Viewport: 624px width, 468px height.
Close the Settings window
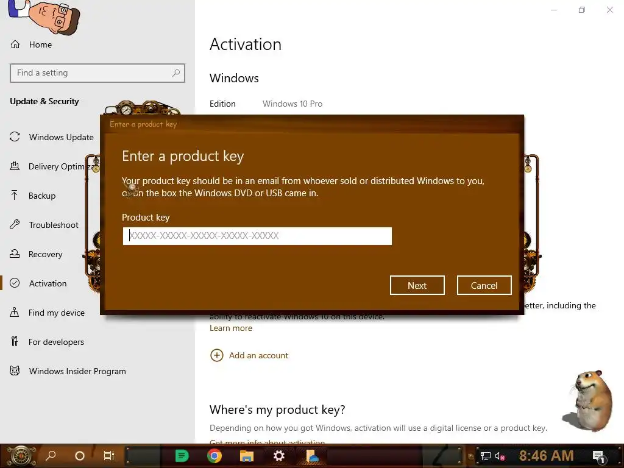(609, 10)
